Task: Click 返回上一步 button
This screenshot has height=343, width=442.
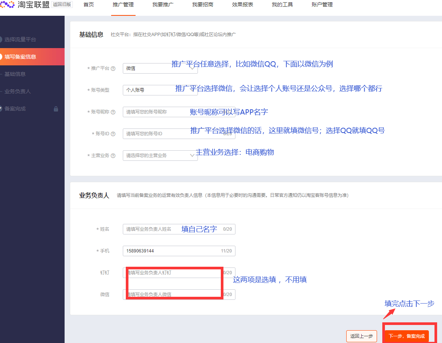Action: click(x=361, y=336)
